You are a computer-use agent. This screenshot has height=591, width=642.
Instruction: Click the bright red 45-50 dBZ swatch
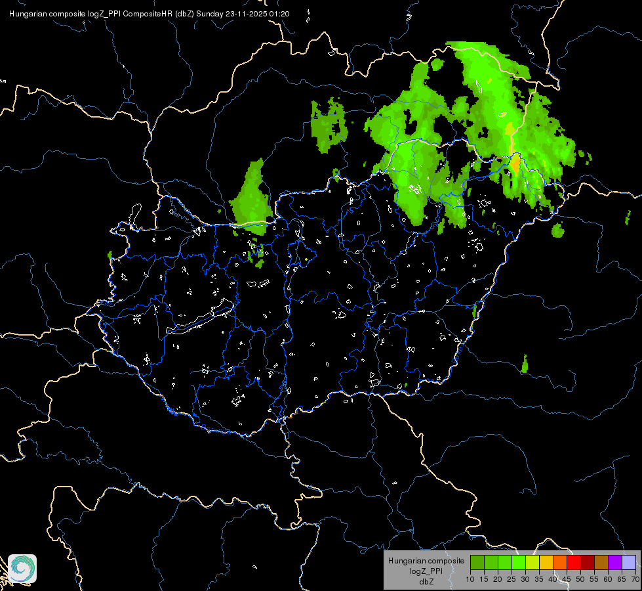point(574,562)
